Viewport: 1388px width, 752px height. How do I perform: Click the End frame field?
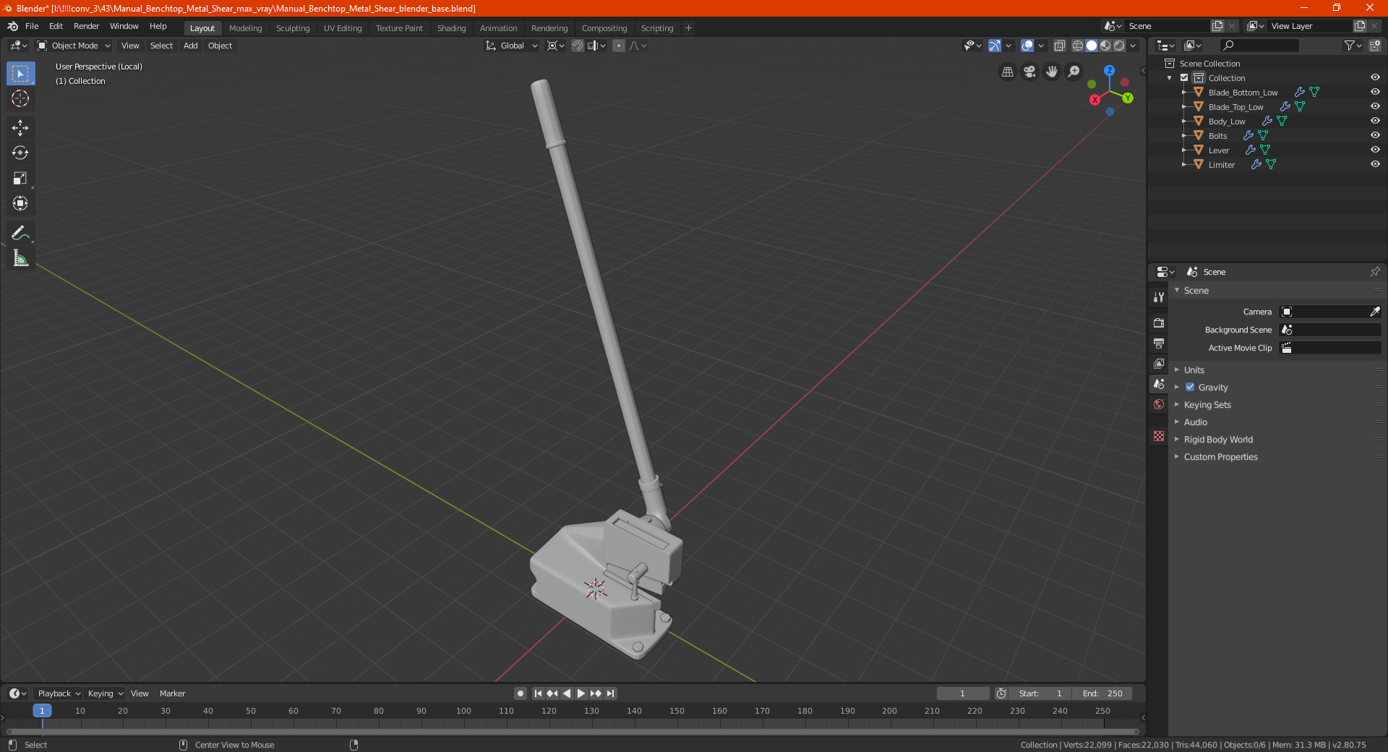click(x=1102, y=693)
